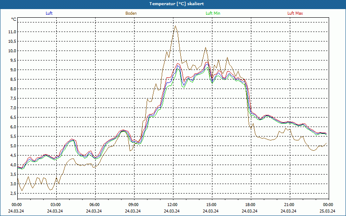Click the "3,0" y-axis value
Image resolution: width=346 pixels, height=216 pixels.
tap(13, 184)
